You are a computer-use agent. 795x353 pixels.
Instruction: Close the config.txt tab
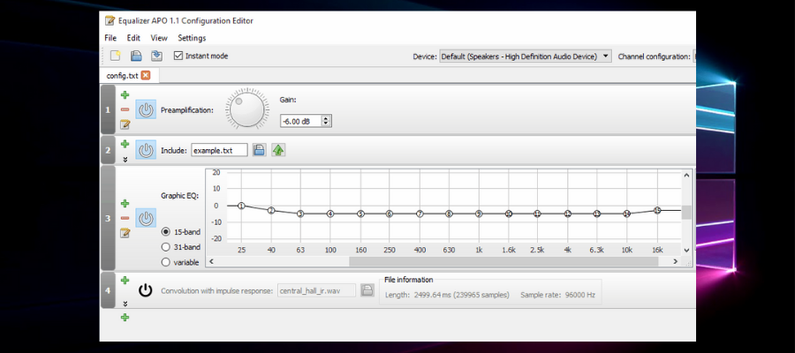coord(146,76)
